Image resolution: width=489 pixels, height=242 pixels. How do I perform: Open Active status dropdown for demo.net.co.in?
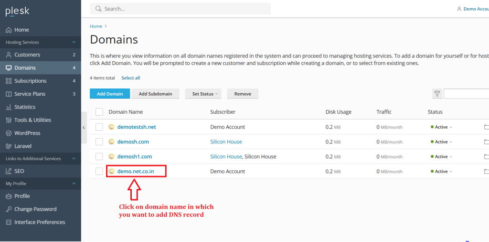click(441, 171)
